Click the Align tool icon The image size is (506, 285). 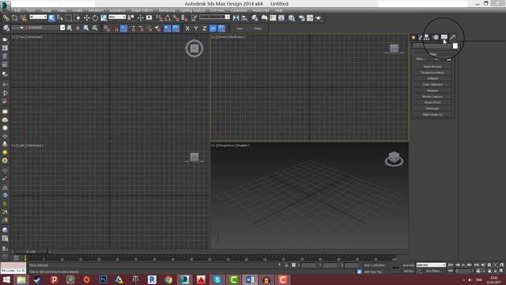tap(244, 17)
